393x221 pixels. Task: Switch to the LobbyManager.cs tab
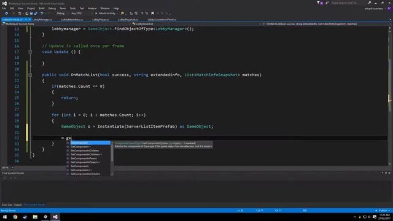(42, 19)
